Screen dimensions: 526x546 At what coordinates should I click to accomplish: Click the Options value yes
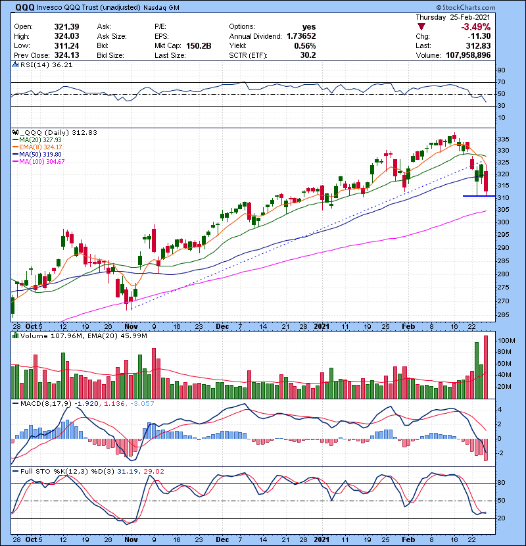coord(309,27)
